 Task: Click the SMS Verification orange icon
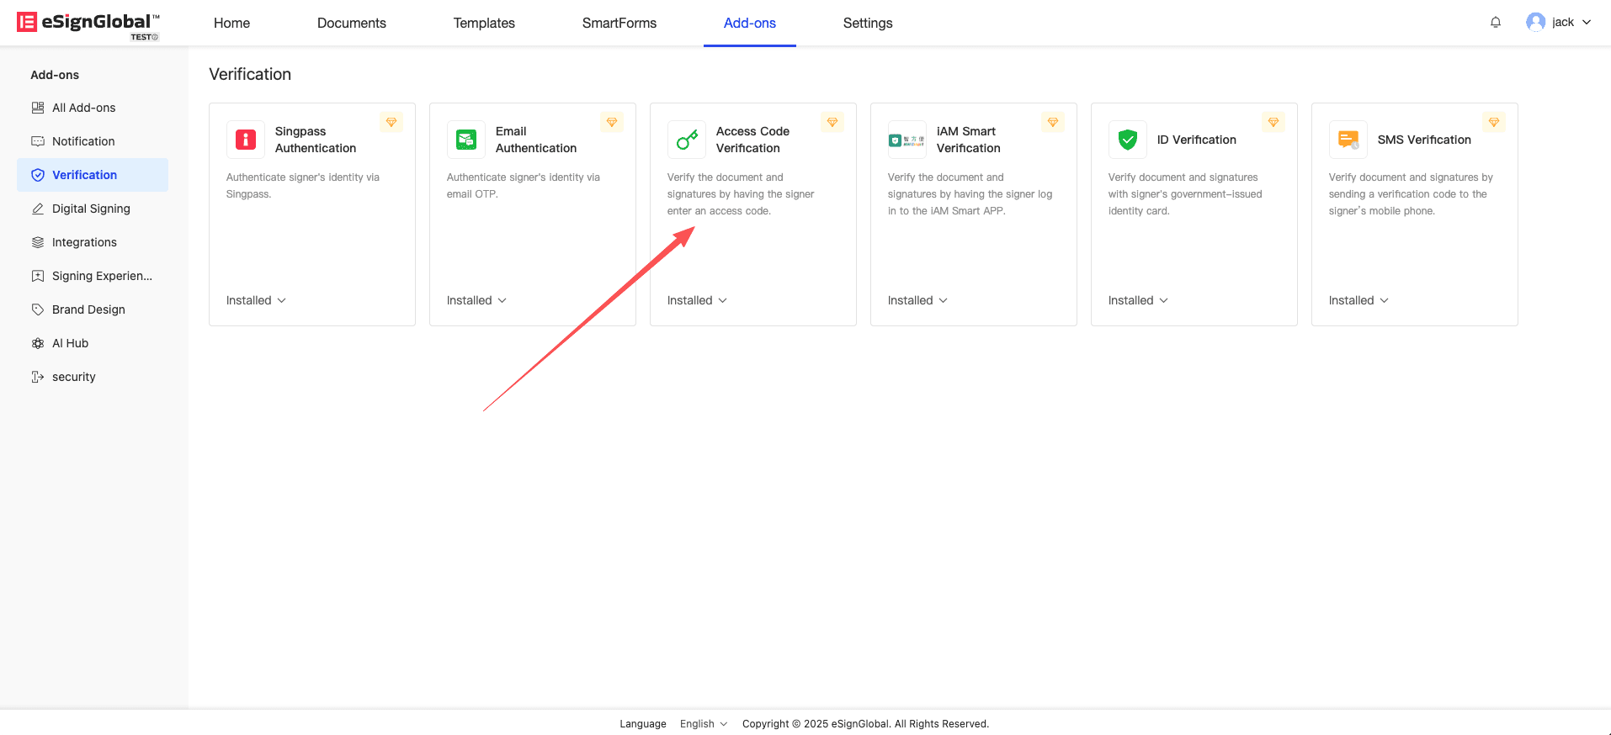point(1348,140)
